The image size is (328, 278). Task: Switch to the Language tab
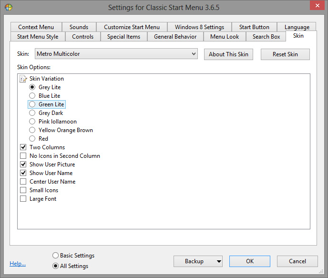coord(297,27)
